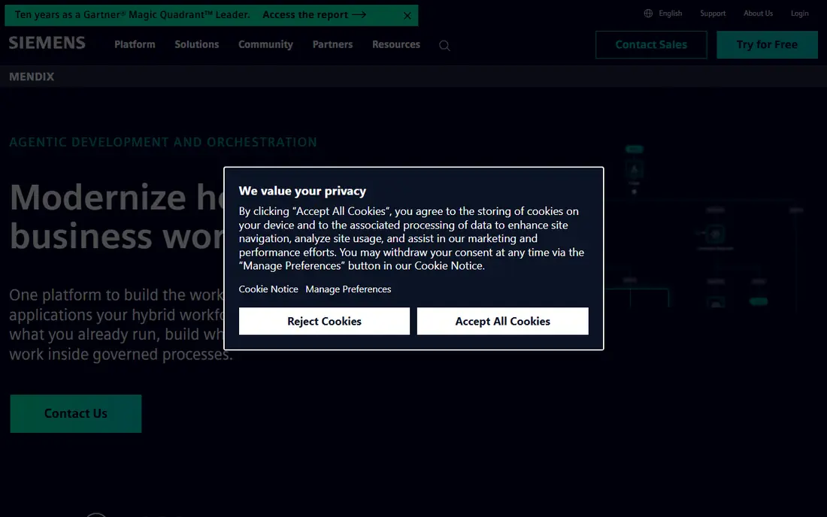
Task: Click Accept All Cookies button
Action: click(x=503, y=321)
